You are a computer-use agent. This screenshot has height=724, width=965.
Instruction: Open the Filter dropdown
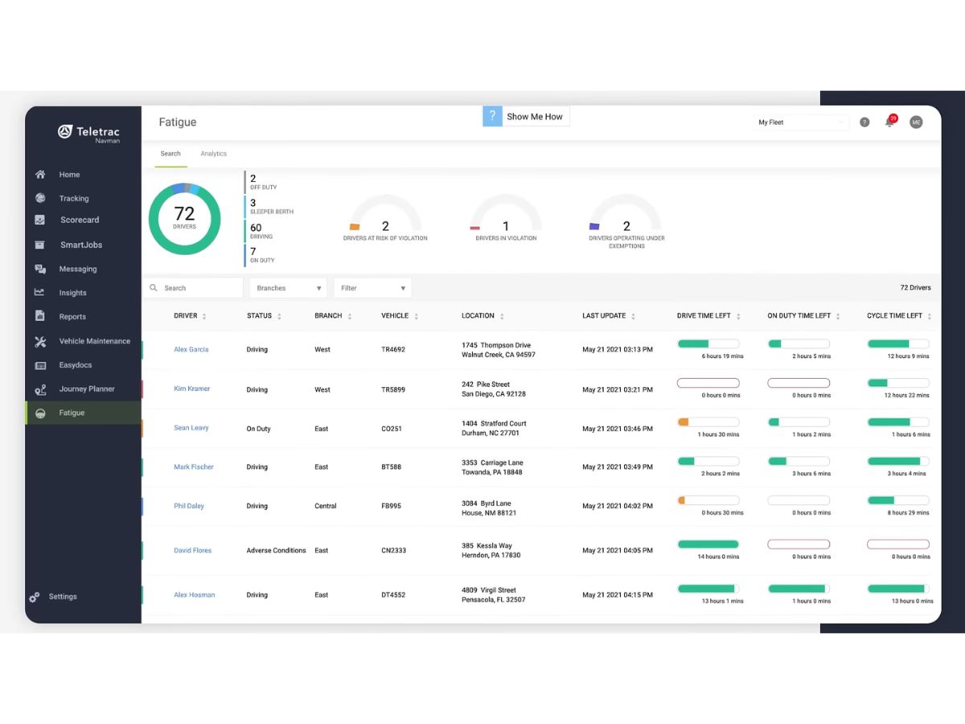coord(372,288)
